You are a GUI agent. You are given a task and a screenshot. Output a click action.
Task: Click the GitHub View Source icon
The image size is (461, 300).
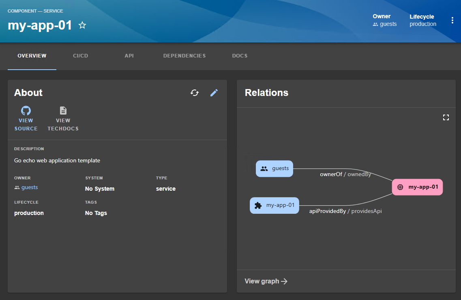[26, 111]
